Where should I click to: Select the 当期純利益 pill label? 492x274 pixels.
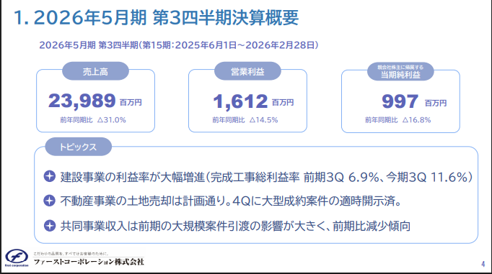pos(400,72)
